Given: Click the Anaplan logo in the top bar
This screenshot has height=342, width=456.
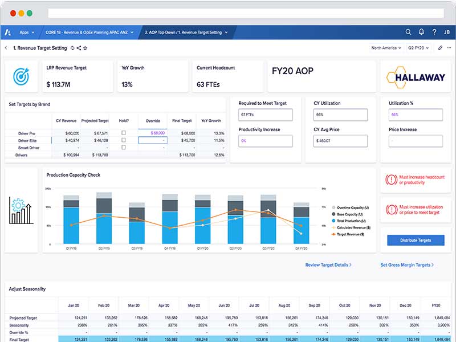Looking at the screenshot, I should pos(9,32).
